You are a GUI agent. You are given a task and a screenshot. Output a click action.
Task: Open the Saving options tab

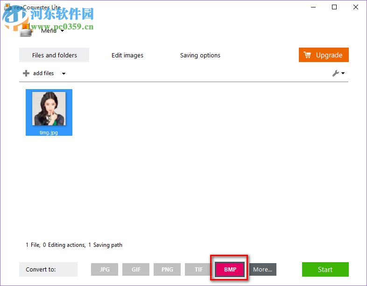pos(200,55)
